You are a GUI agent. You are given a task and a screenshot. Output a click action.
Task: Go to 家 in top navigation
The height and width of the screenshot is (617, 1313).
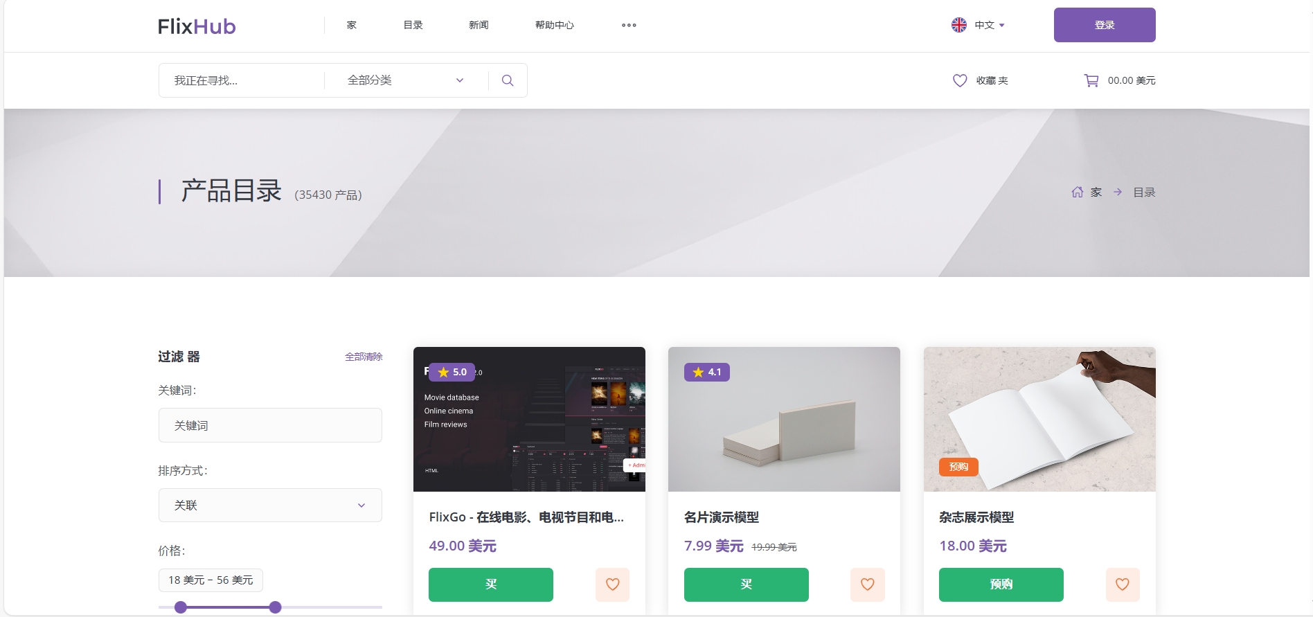352,25
